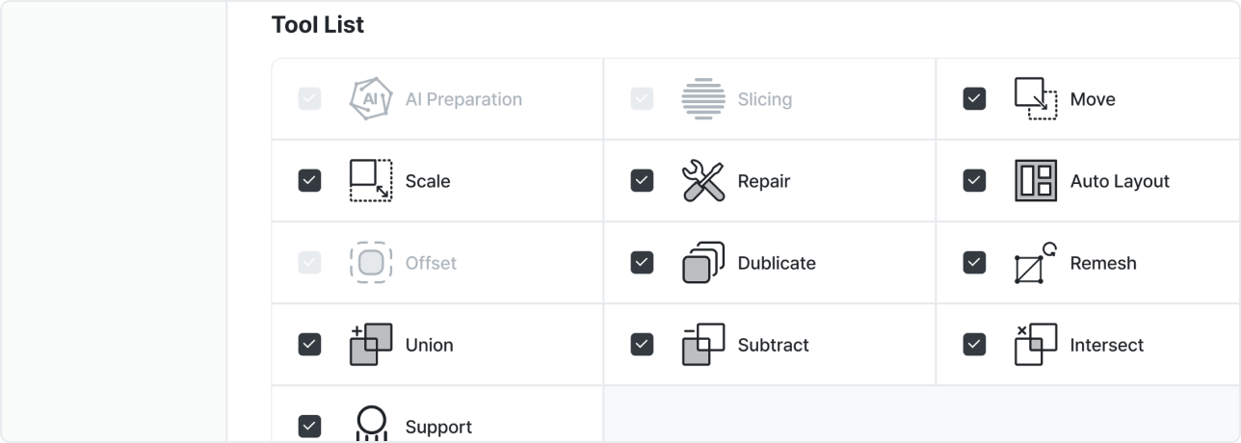Uncheck the Subtract checkbox

click(642, 345)
